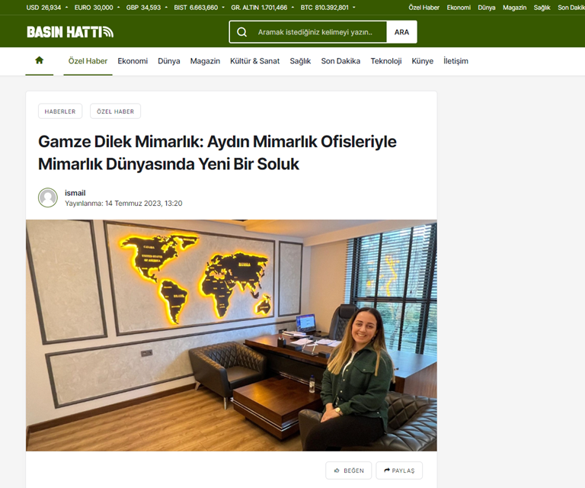Type in the search input field

tap(318, 32)
